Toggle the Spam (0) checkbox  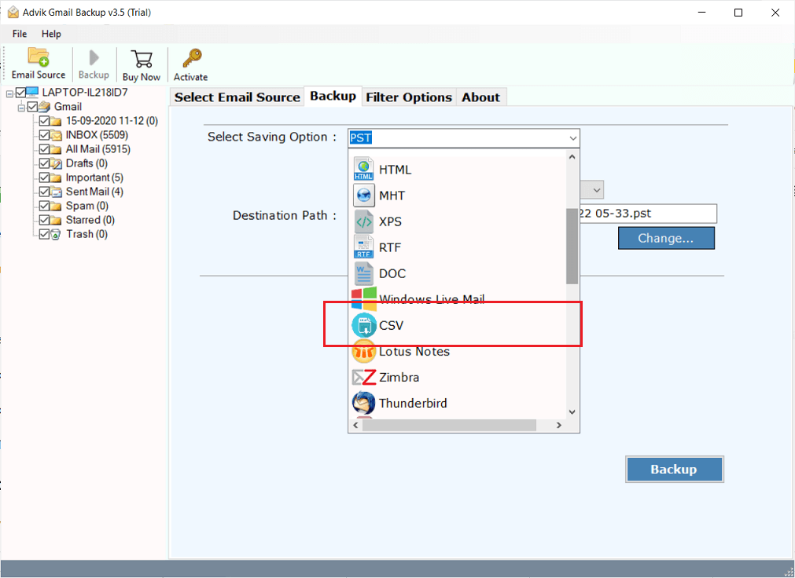(x=44, y=206)
